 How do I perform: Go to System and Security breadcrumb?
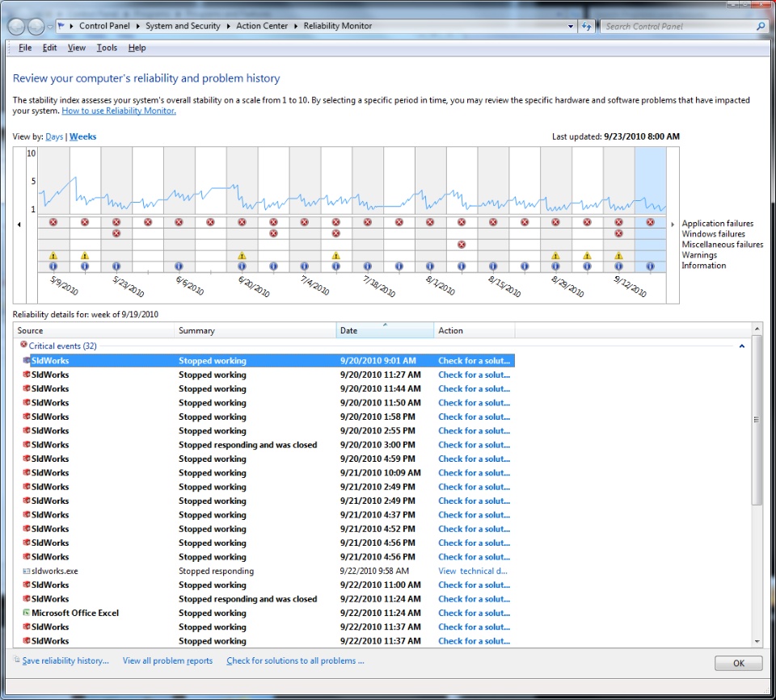point(183,26)
